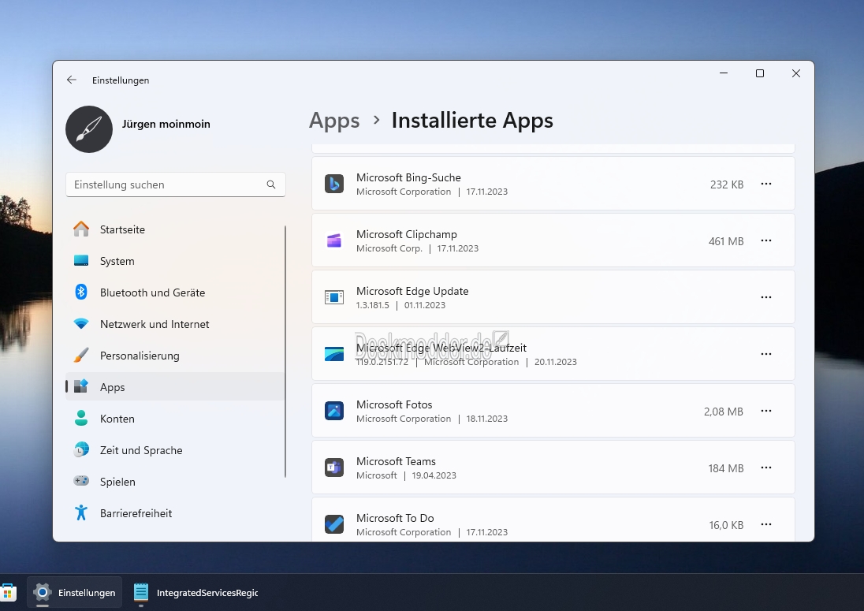Image resolution: width=864 pixels, height=611 pixels.
Task: Click the Microsoft Clipchamp app icon
Action: pos(334,240)
